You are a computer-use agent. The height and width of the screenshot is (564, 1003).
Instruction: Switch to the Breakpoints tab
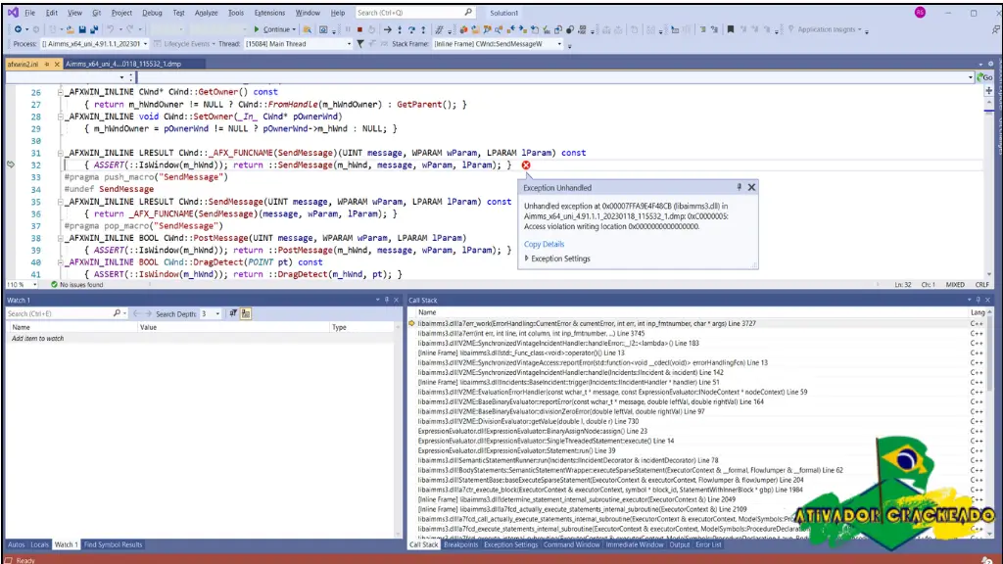tap(460, 544)
